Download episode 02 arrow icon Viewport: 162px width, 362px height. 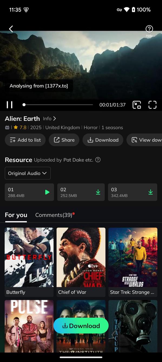98,192
